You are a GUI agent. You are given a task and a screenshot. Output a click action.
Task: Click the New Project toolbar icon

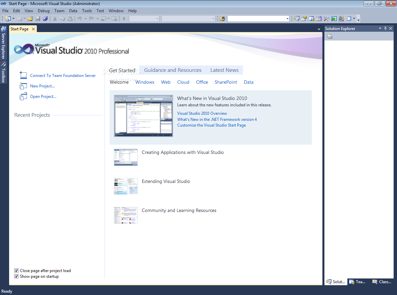pyautogui.click(x=8, y=19)
